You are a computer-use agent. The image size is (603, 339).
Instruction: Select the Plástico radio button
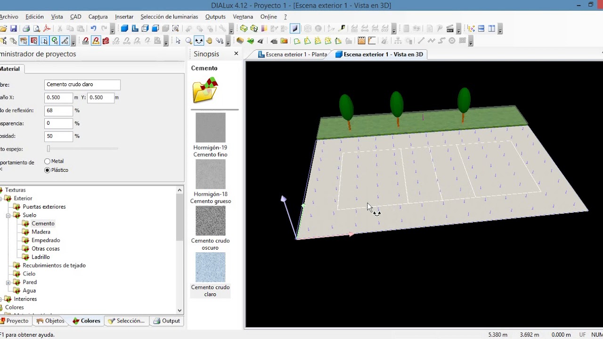tap(47, 170)
